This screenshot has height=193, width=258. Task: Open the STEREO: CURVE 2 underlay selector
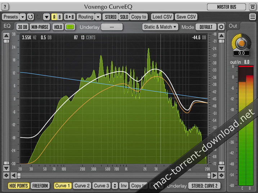click(x=204, y=186)
